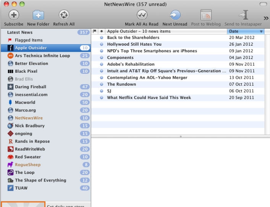The height and width of the screenshot is (207, 270).
Task: Open 'The Rundown' article
Action: click(x=178, y=84)
